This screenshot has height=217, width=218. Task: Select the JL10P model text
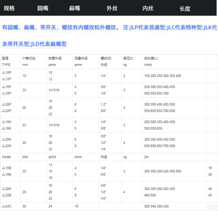pos(7,73)
